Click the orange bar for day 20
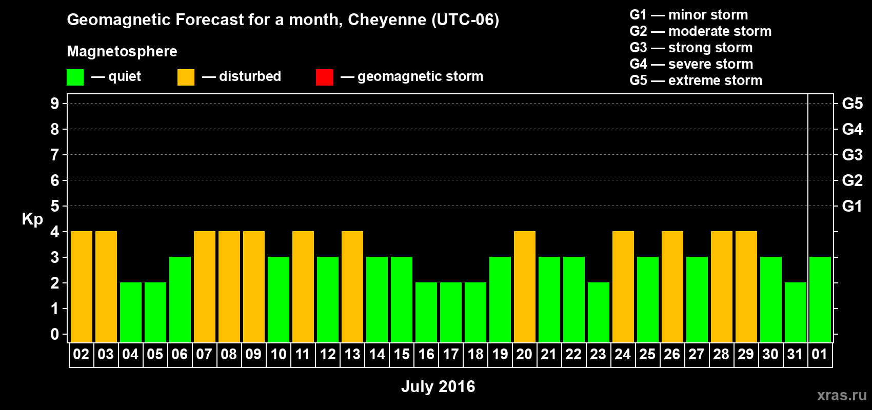Viewport: 872px width, 410px height. tap(525, 286)
